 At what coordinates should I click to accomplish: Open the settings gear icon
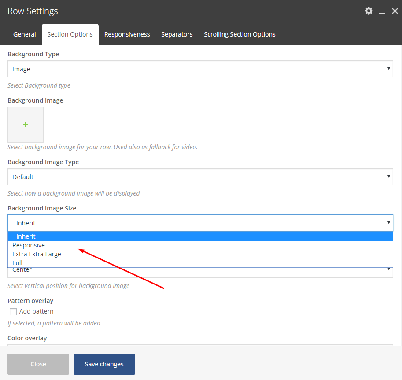point(369,11)
